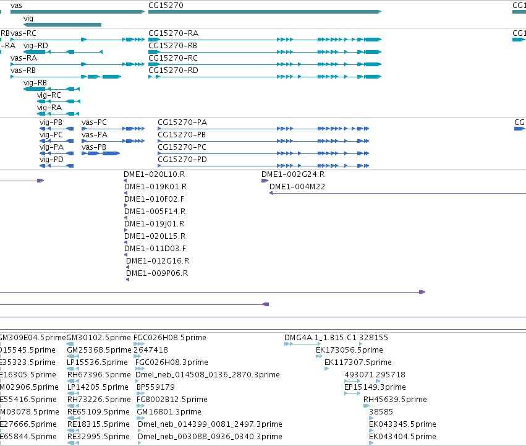
Task: Open the CG15270-RC transcript label
Action: pos(173,58)
